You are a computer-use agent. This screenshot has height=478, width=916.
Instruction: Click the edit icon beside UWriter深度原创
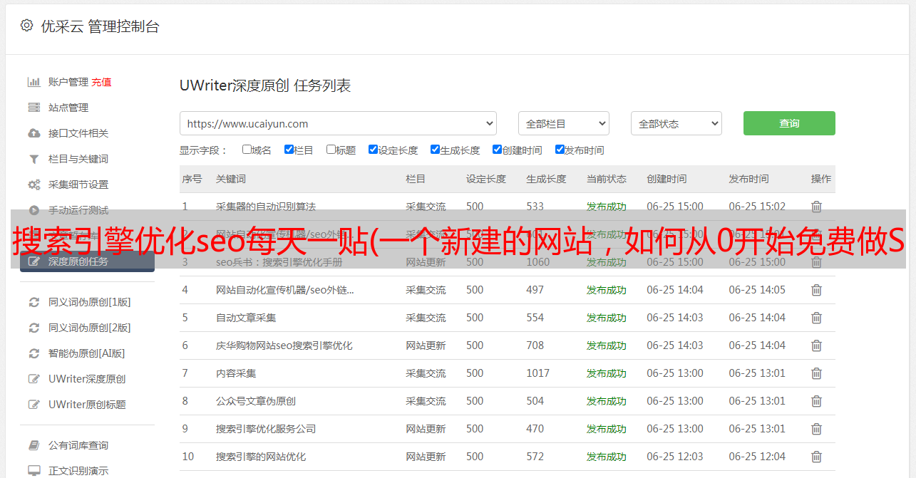[x=34, y=379]
